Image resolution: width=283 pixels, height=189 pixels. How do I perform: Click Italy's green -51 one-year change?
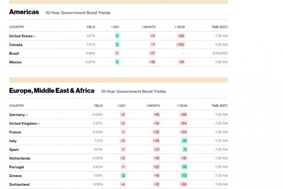point(184,140)
